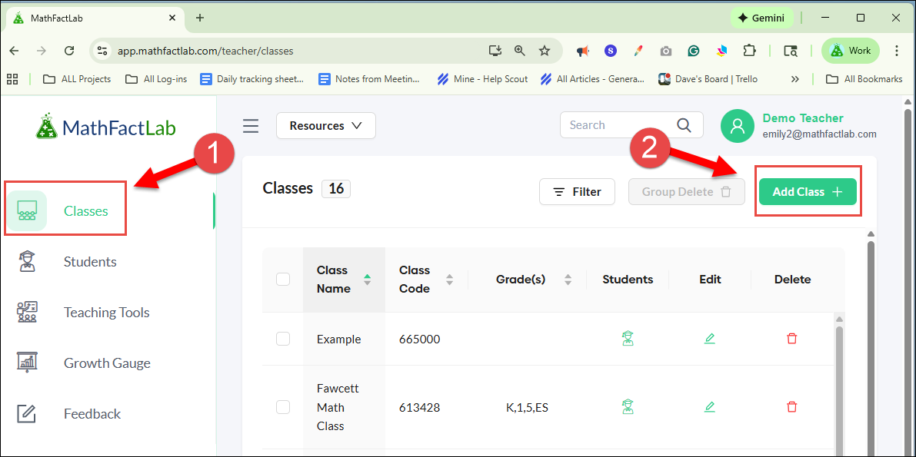Screen dimensions: 916x457
Task: Click the Teaching Tools icon in sidebar
Action: (27, 313)
